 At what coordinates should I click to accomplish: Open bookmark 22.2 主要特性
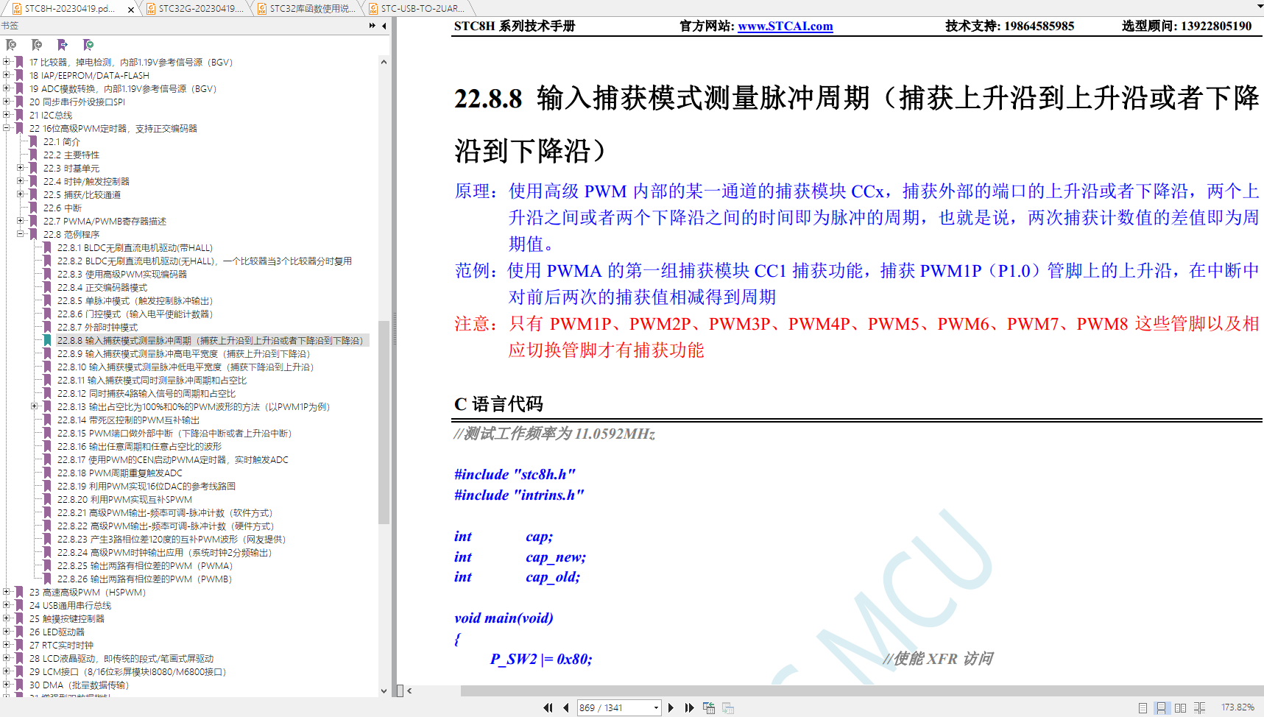(x=71, y=155)
